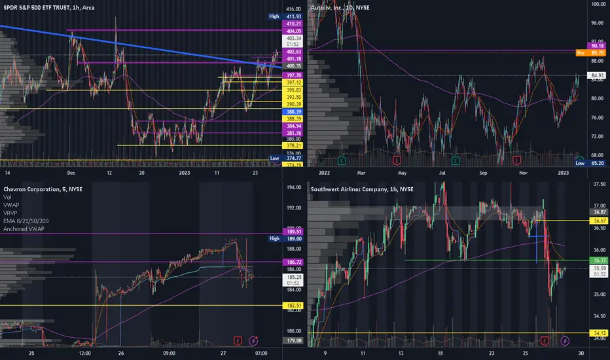Click the 23 date label on Southwest time axis
Image resolution: width=610 pixels, height=360 pixels.
[x=492, y=353]
